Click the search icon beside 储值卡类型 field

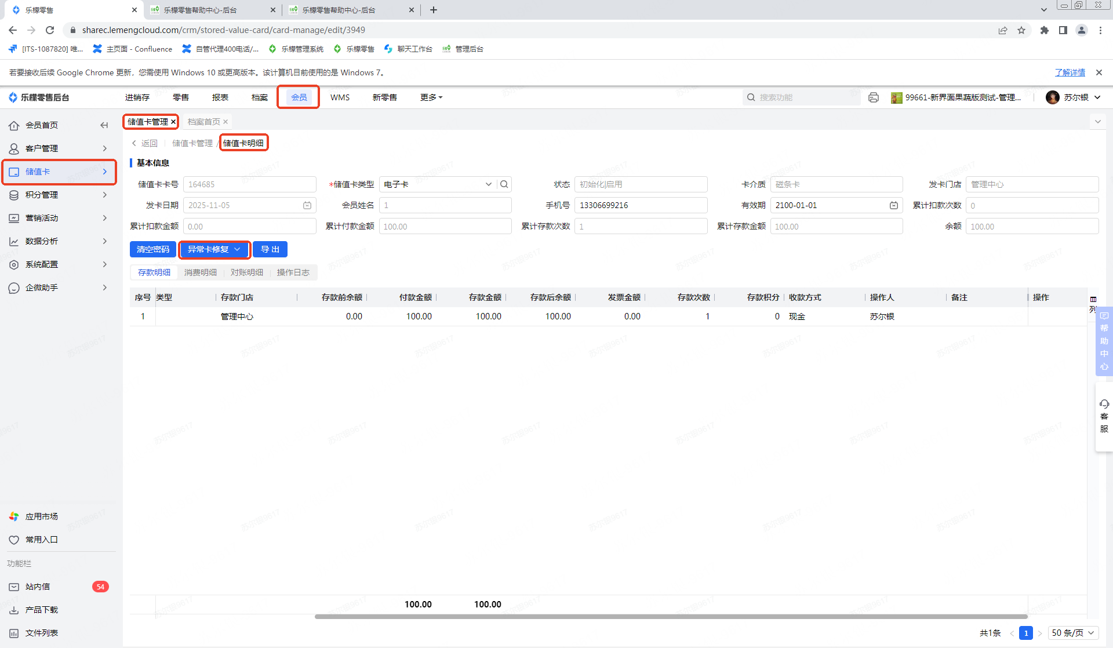click(x=504, y=184)
